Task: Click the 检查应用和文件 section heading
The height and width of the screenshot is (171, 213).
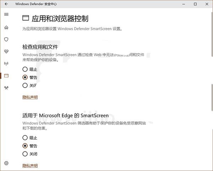Action: pyautogui.click(x=40, y=47)
